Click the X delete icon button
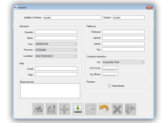 [117, 109]
